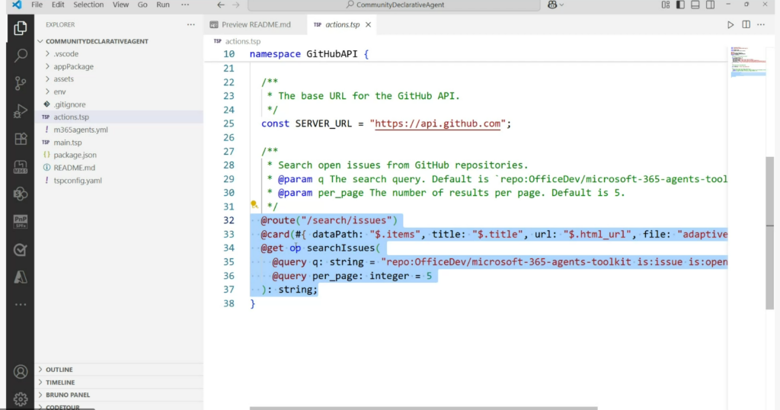Image resolution: width=780 pixels, height=410 pixels.
Task: Go back with the navigation arrow
Action: click(221, 5)
